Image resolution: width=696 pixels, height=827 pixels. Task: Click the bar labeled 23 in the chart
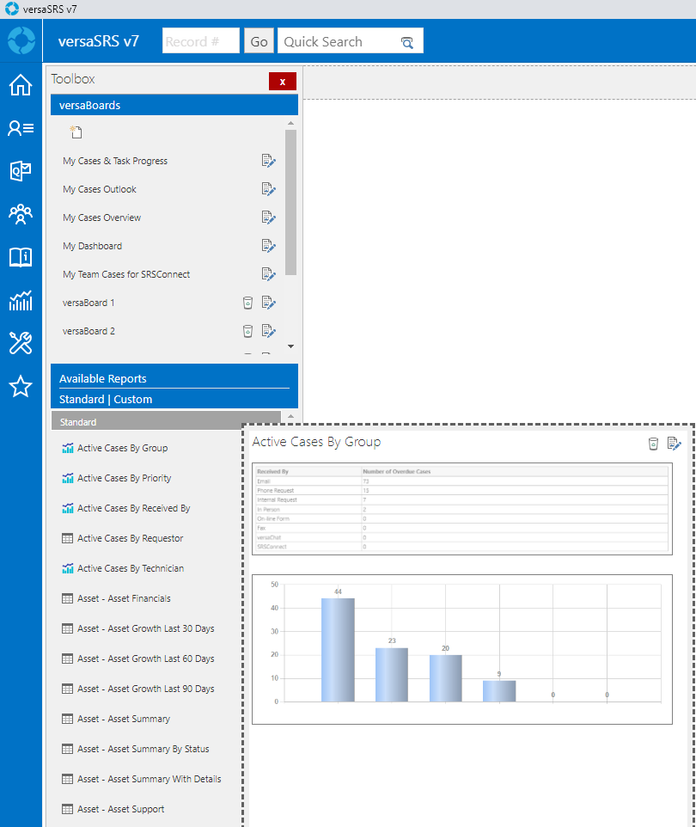392,675
